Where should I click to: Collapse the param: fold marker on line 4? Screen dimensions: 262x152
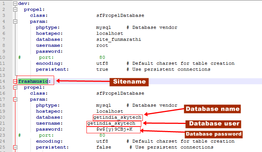tap(15, 21)
